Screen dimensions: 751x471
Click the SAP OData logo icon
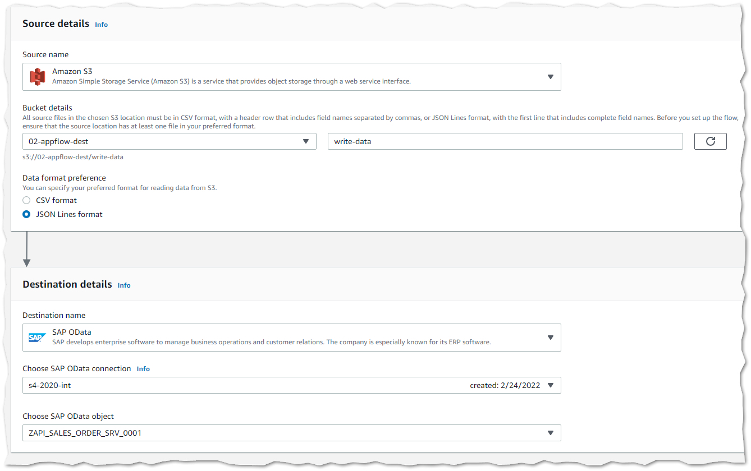(x=38, y=338)
